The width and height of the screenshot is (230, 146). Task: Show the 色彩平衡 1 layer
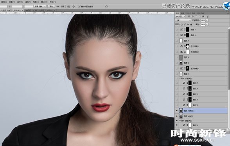pos(177,46)
